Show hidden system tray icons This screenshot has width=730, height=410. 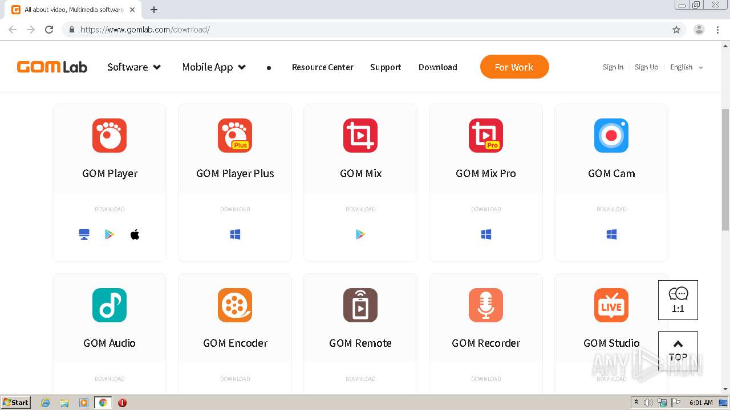pos(636,403)
